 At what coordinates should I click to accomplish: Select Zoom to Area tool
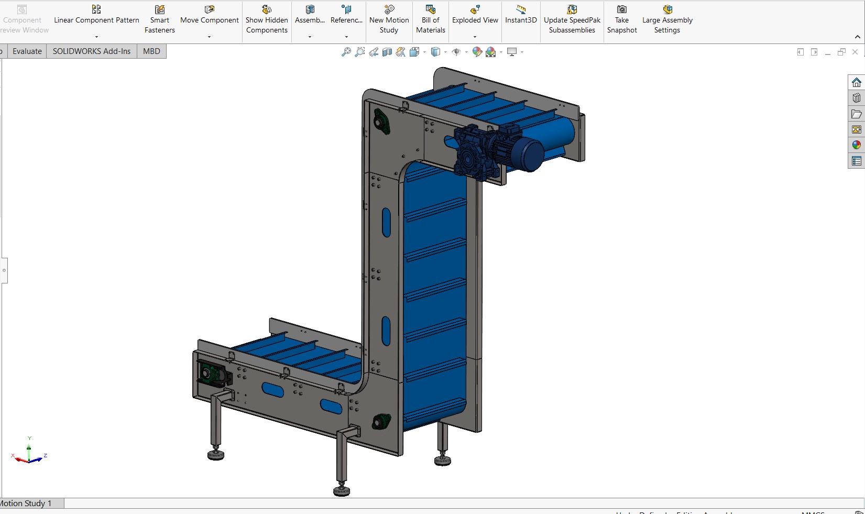pos(359,52)
